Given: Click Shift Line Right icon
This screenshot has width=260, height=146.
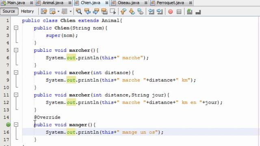Looking at the screenshot, I should point(160,11).
